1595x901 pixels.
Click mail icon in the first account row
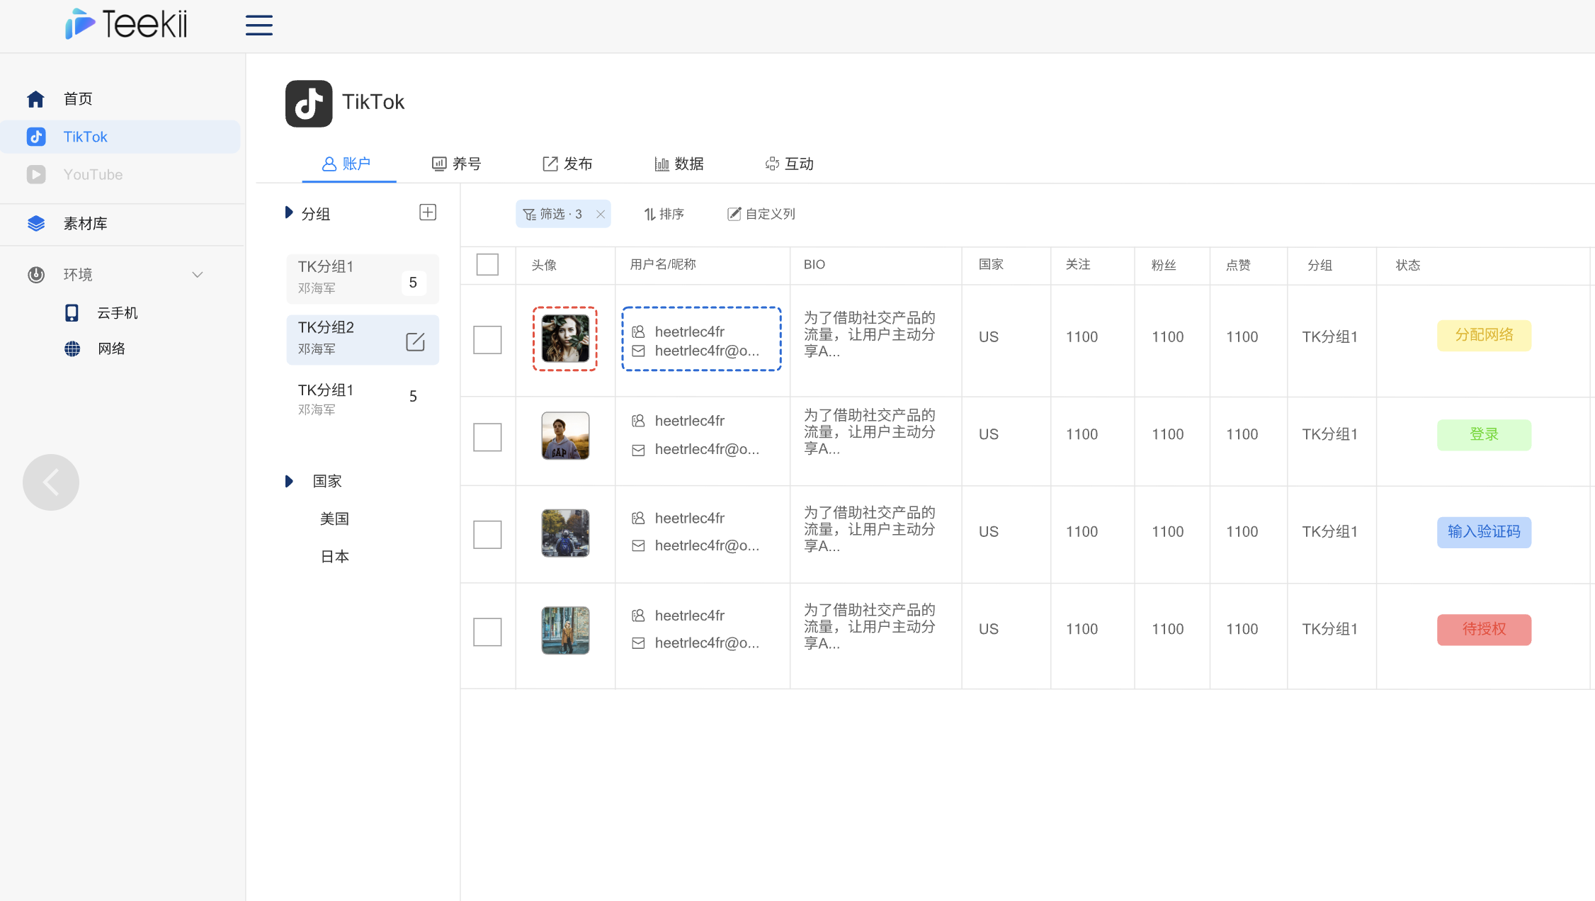(x=638, y=351)
